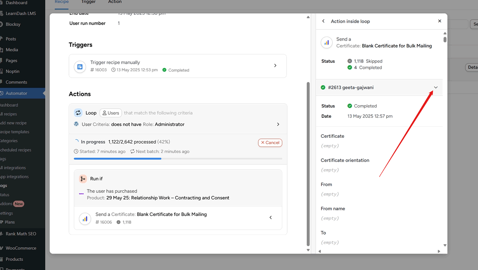The image size is (478, 270).
Task: Click the Users loop type badge
Action: point(111,113)
